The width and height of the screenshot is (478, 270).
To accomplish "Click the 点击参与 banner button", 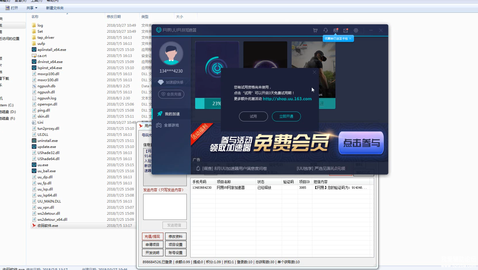I will [x=361, y=143].
